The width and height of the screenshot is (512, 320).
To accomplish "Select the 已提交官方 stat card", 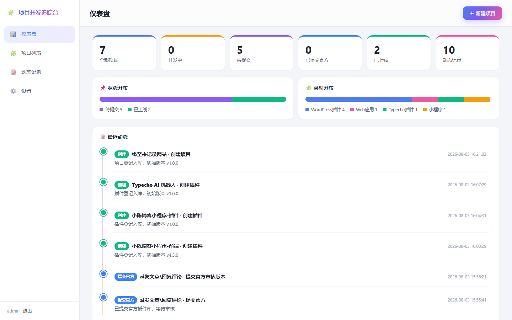I will pyautogui.click(x=330, y=53).
